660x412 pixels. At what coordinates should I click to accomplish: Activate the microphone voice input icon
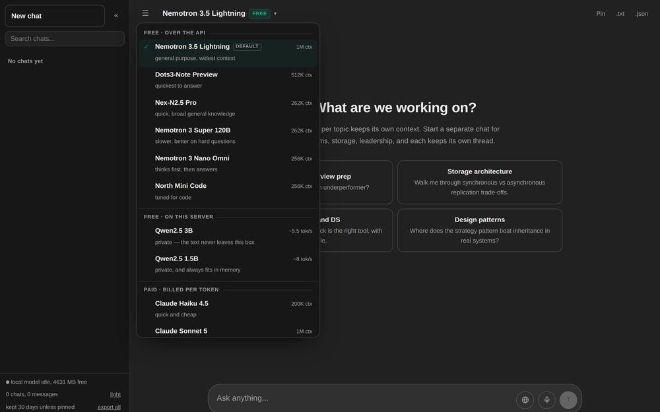click(x=546, y=400)
